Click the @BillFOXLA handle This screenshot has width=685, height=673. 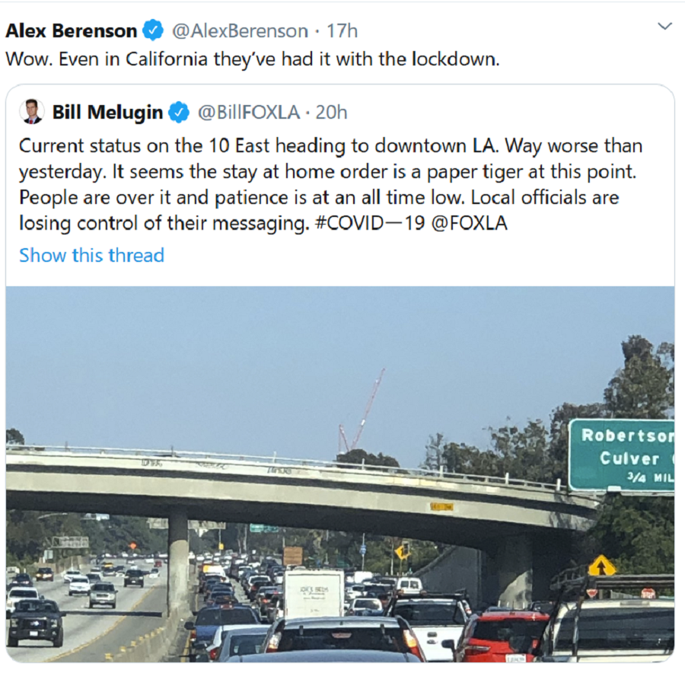pos(249,113)
